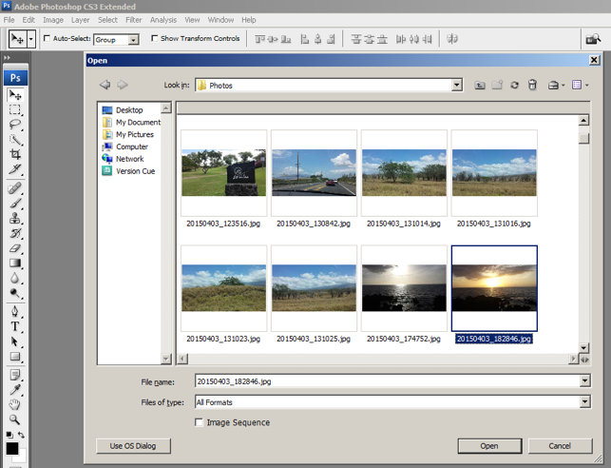Open the Layer menu
This screenshot has height=468, width=611.
coord(81,19)
